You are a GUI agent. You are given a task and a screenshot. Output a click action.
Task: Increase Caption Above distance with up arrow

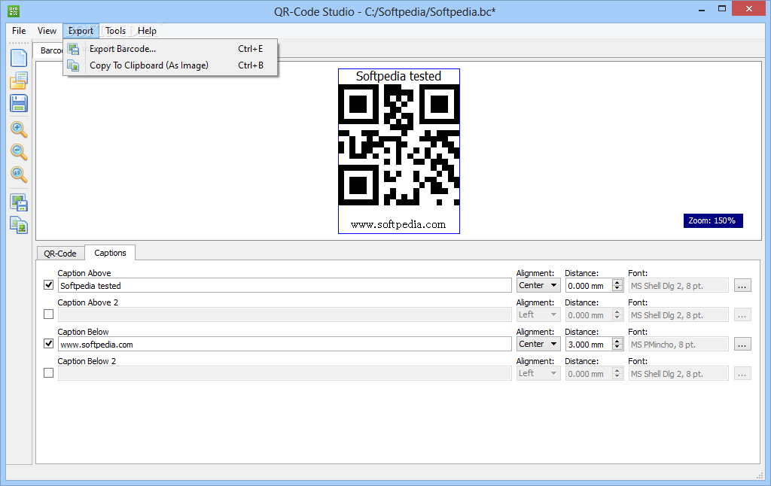[617, 283]
